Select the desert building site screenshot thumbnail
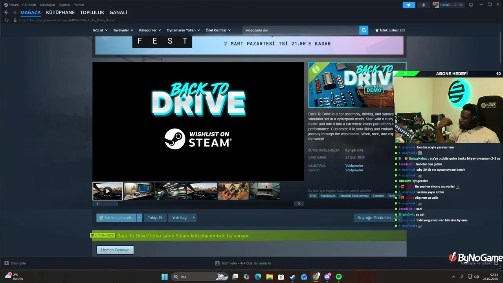 pos(233,191)
